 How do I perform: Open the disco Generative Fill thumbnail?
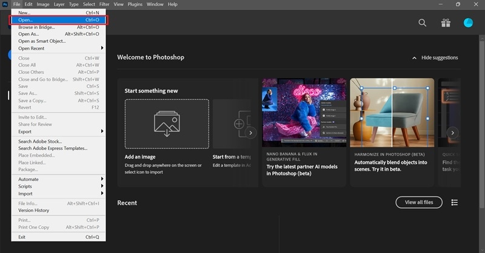pos(304,113)
